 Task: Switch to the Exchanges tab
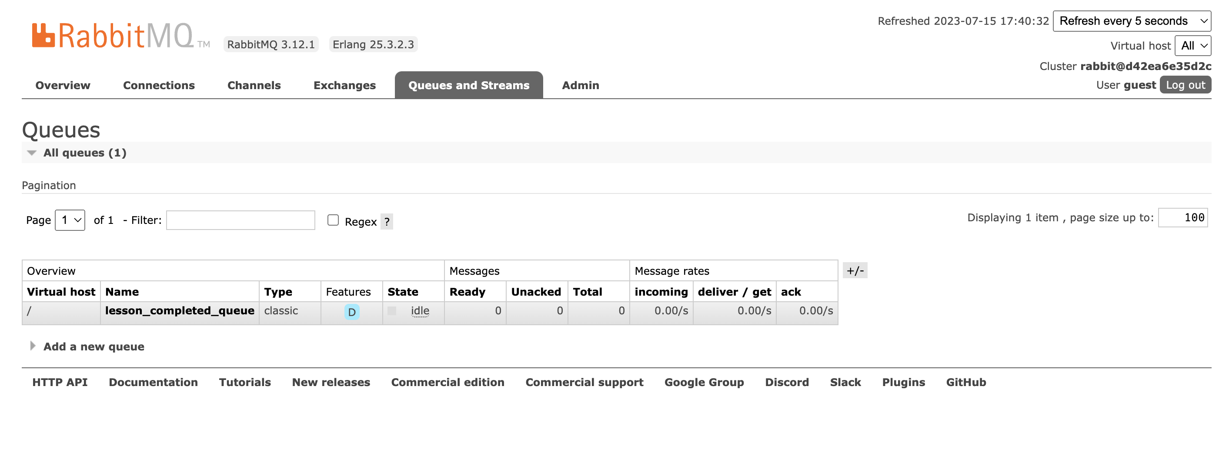[x=344, y=85]
